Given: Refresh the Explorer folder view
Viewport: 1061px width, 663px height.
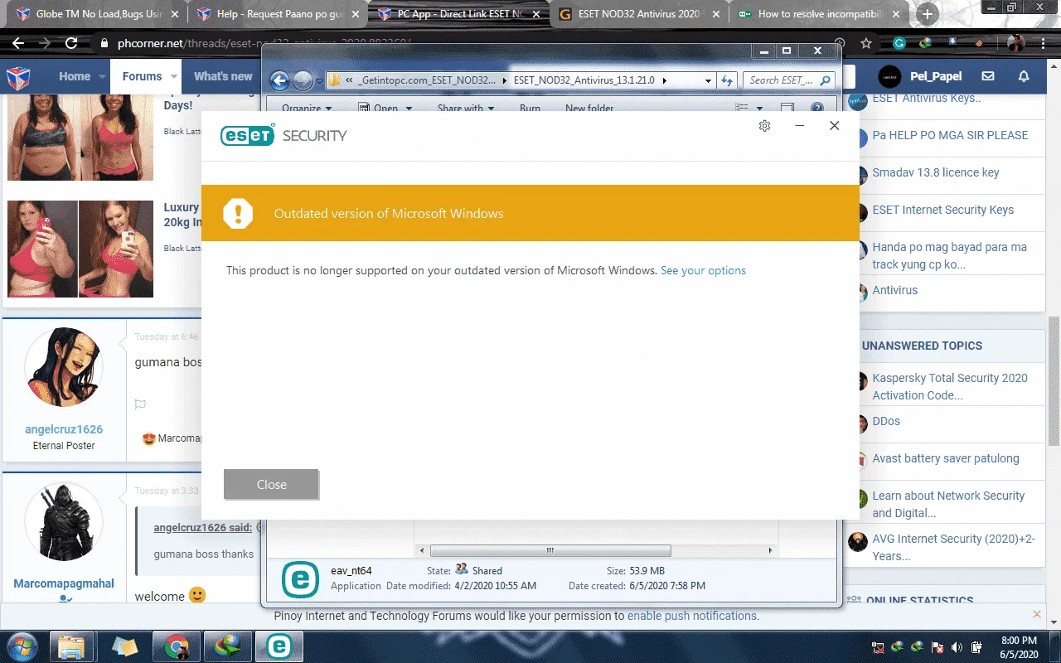Looking at the screenshot, I should pos(727,80).
